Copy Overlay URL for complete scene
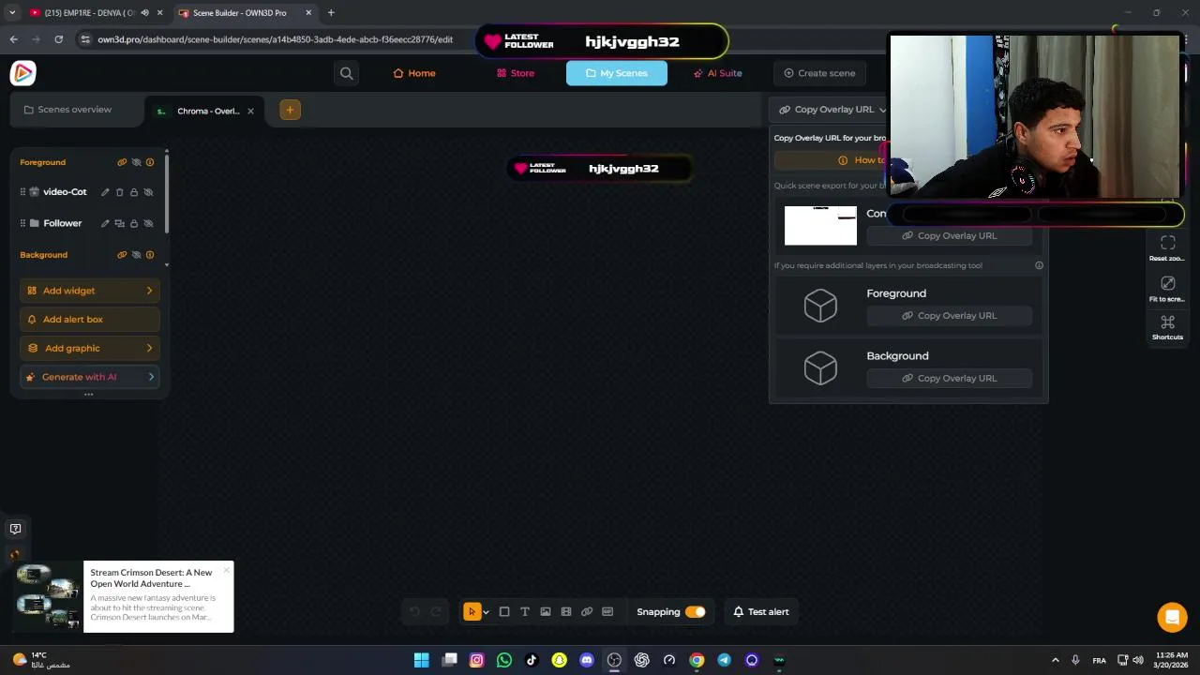 pos(949,236)
